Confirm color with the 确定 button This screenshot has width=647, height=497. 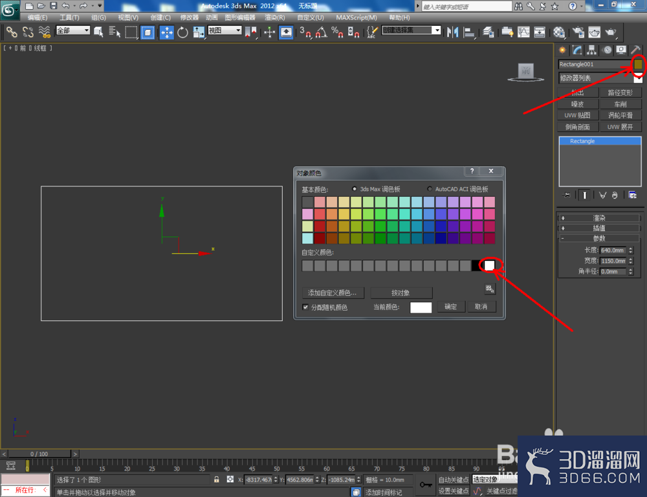pyautogui.click(x=450, y=307)
